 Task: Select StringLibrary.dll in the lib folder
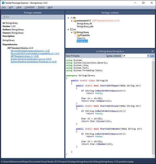[x=84, y=23]
